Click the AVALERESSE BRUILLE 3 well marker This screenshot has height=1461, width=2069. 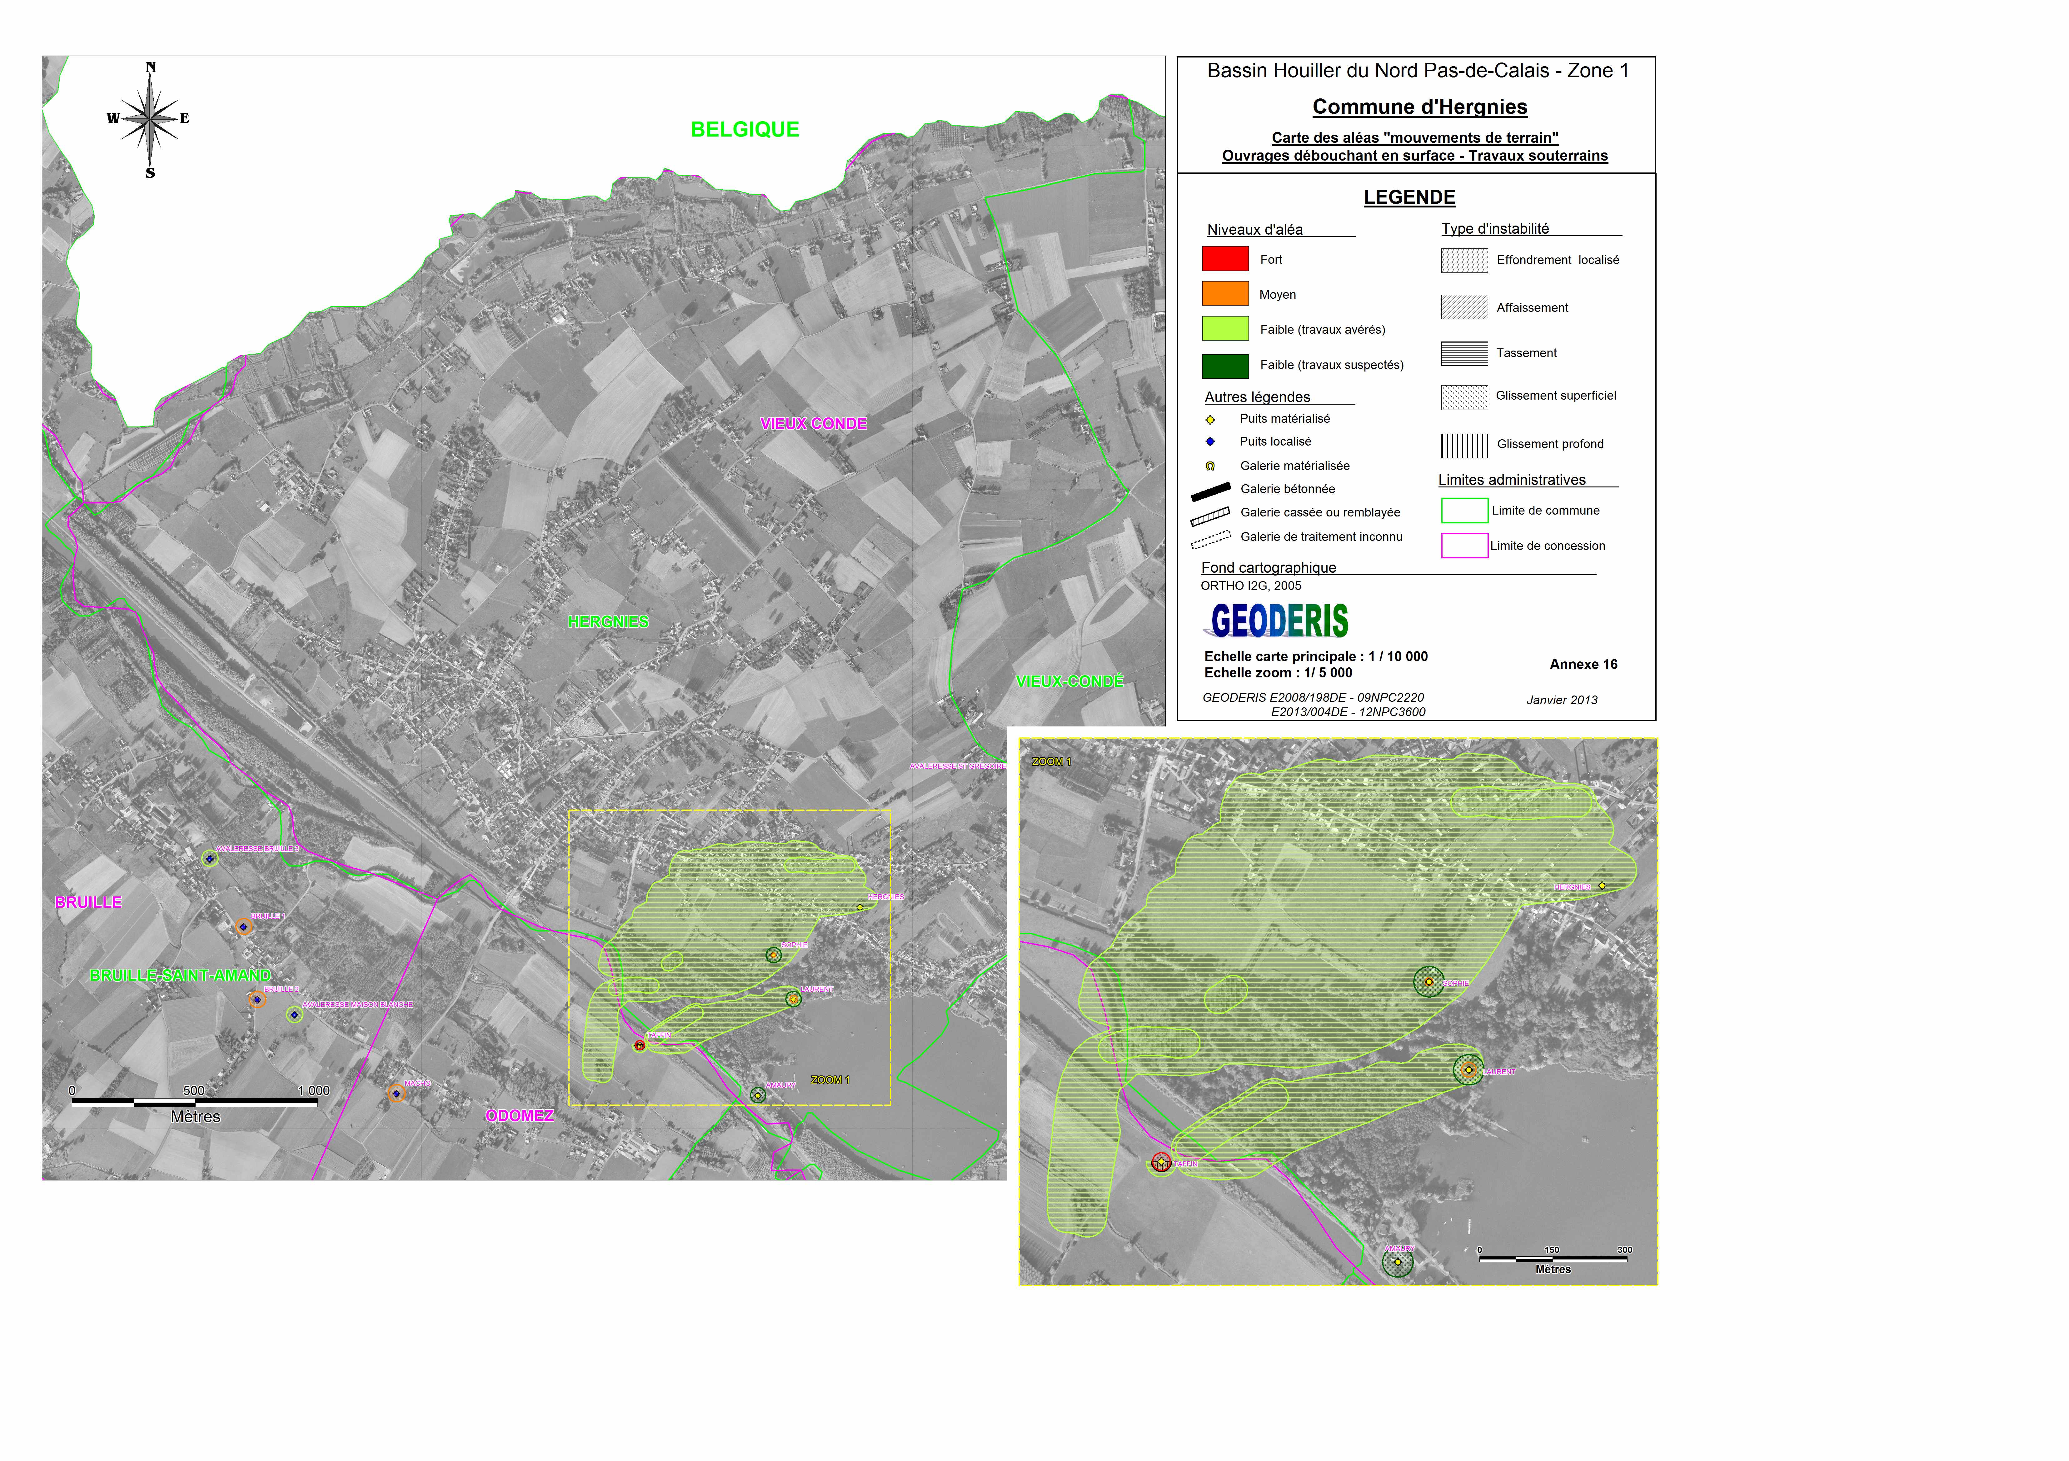pos(210,859)
